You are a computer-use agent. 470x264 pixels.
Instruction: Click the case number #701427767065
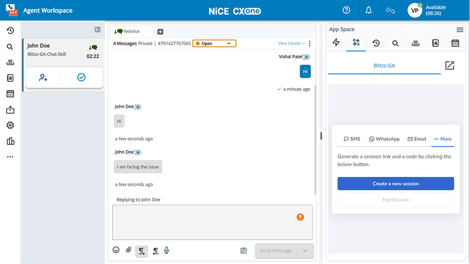point(174,44)
